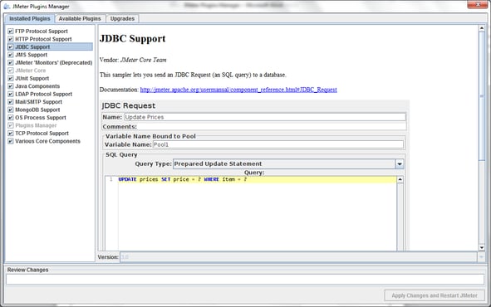Viewport: 491px width, 307px height.
Task: Click the query editor scroll up arrow
Action: [x=400, y=179]
